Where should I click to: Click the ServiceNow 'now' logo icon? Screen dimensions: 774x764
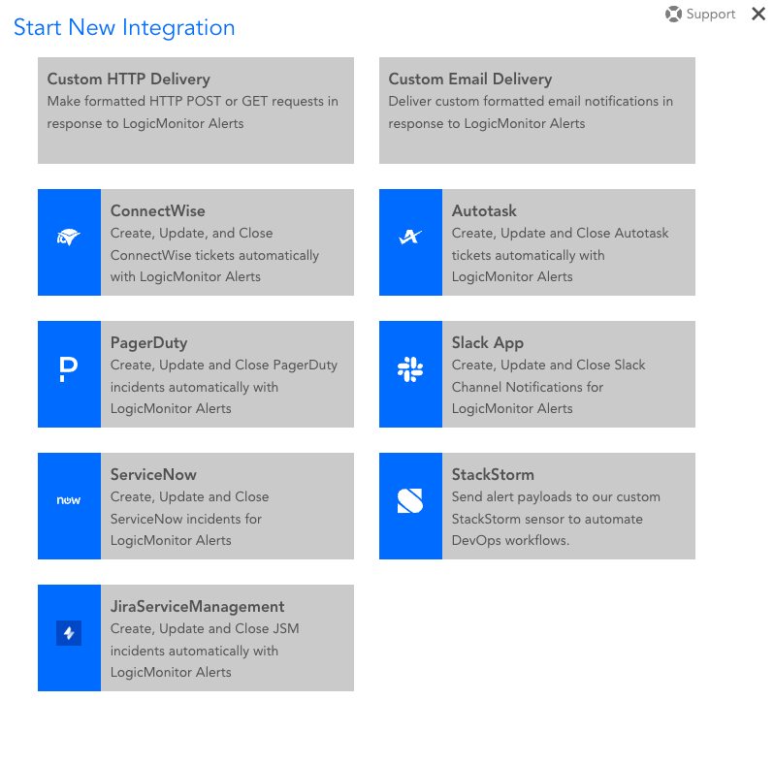point(69,500)
